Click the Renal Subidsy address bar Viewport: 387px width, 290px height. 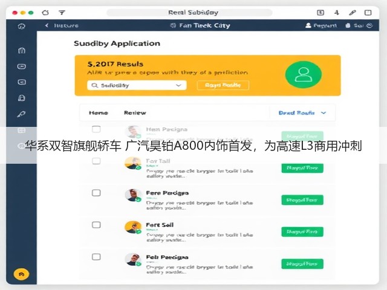tap(189, 13)
